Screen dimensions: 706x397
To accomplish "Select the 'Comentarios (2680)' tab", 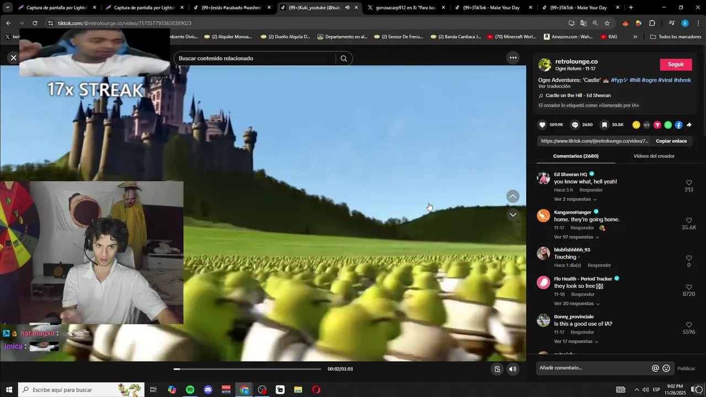I will pyautogui.click(x=576, y=156).
